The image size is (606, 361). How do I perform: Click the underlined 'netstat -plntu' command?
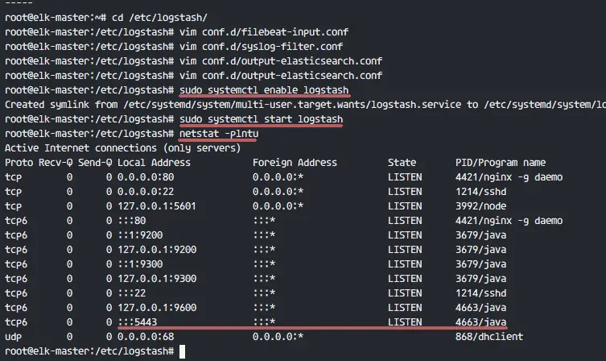point(218,133)
